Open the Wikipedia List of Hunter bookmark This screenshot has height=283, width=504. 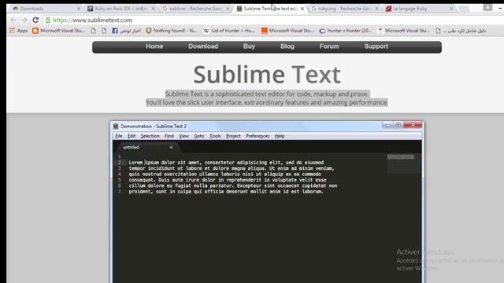[x=229, y=31]
